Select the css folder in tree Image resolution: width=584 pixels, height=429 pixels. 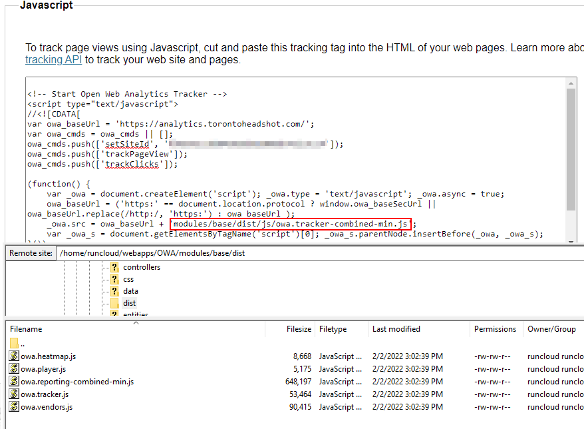coord(128,279)
